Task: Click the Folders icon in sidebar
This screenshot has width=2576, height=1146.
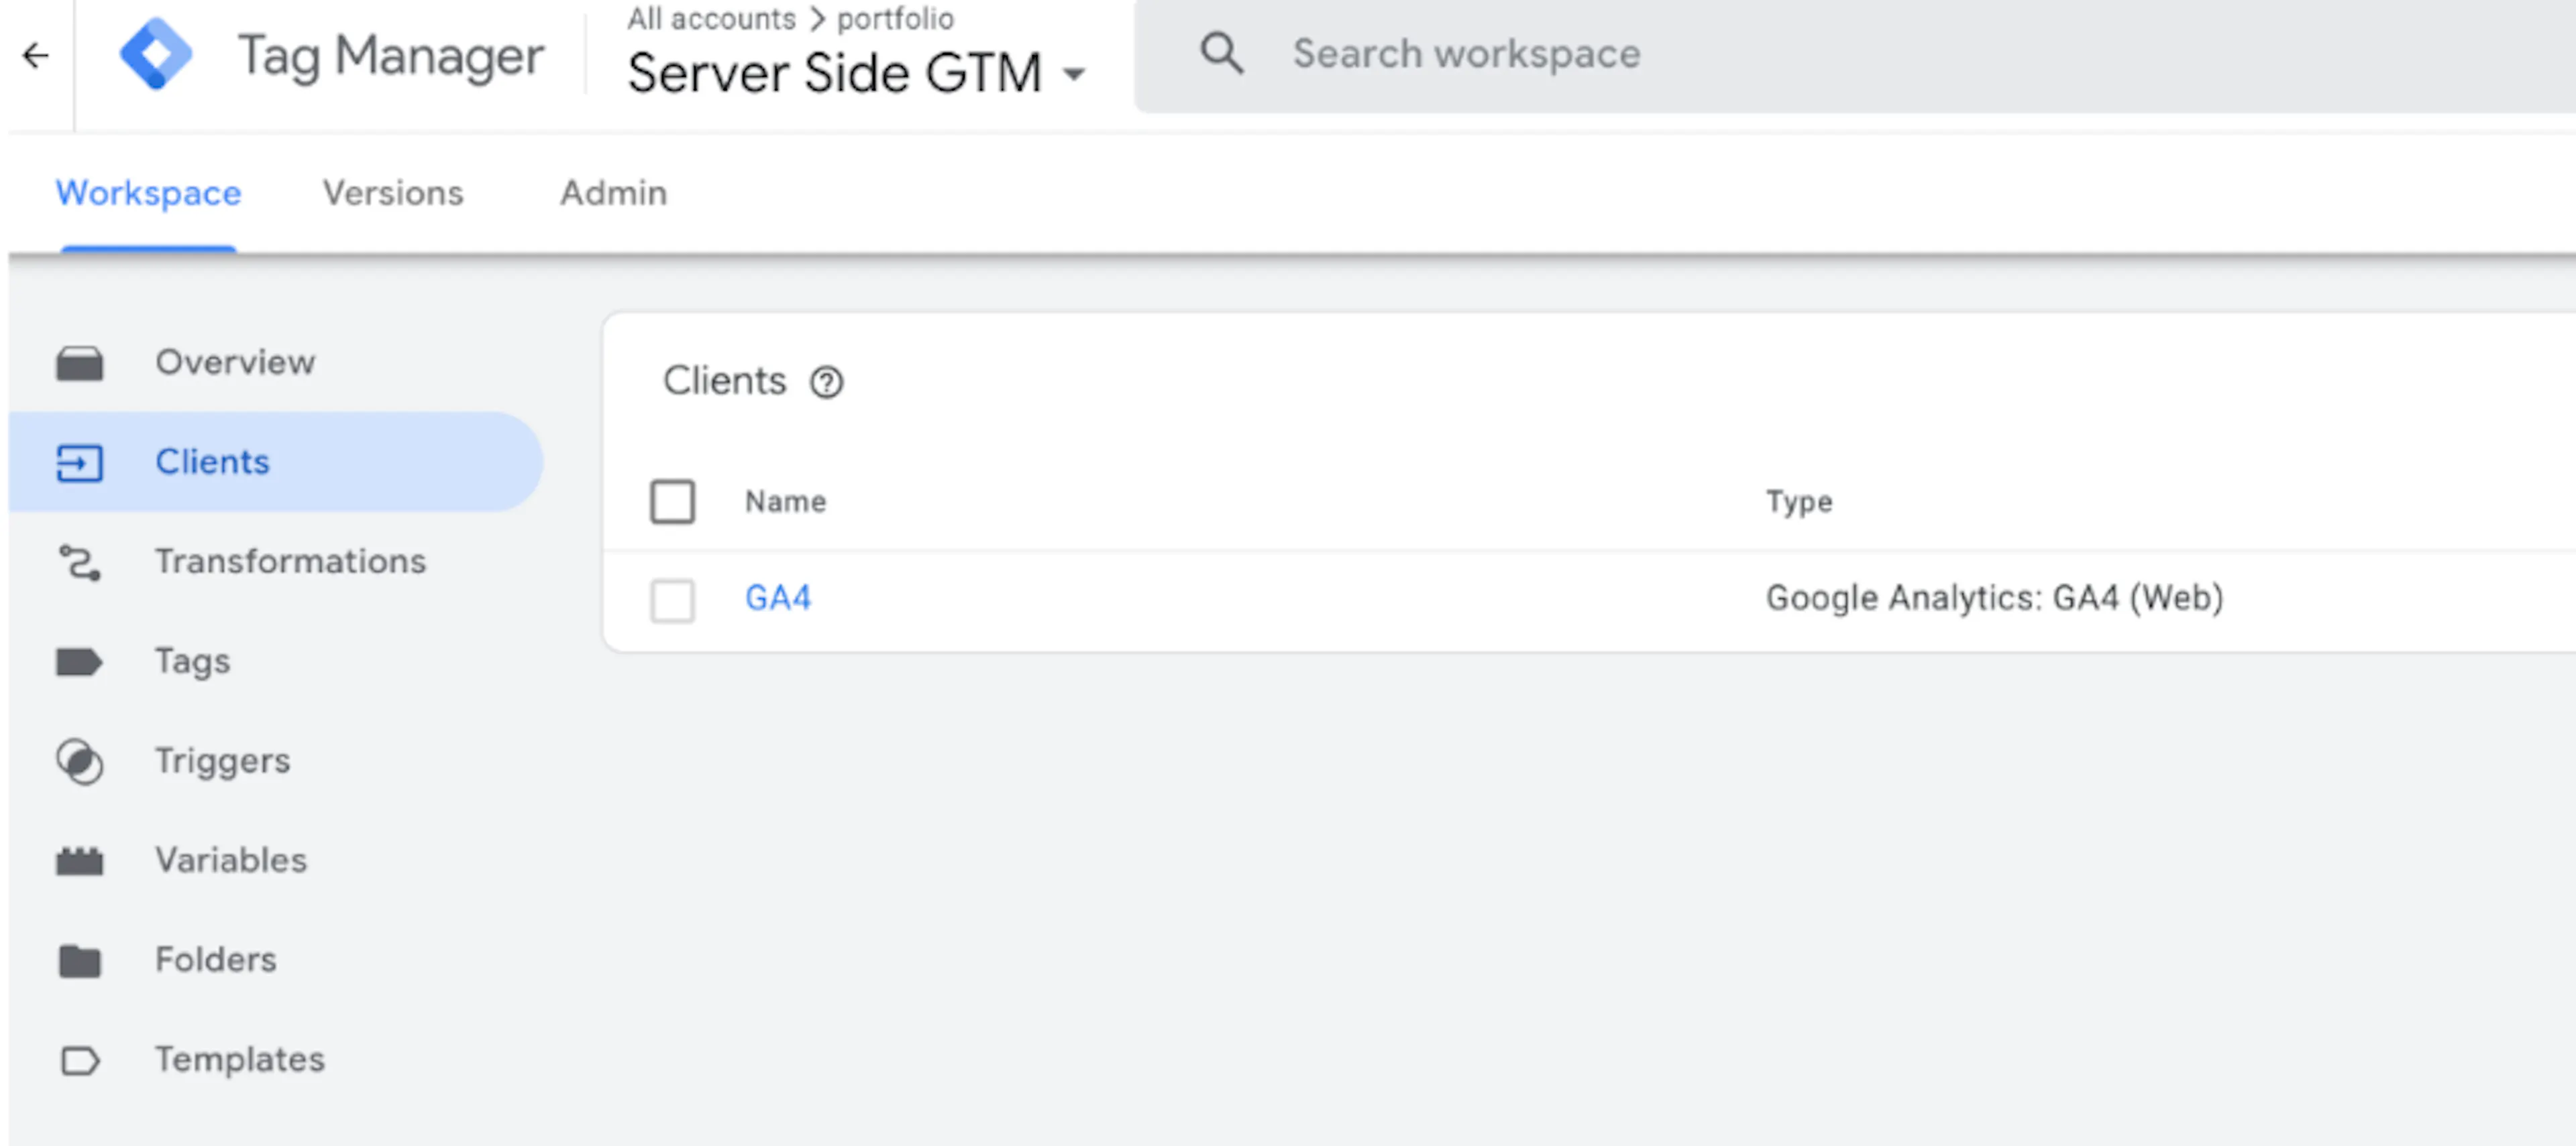Action: pos(80,960)
